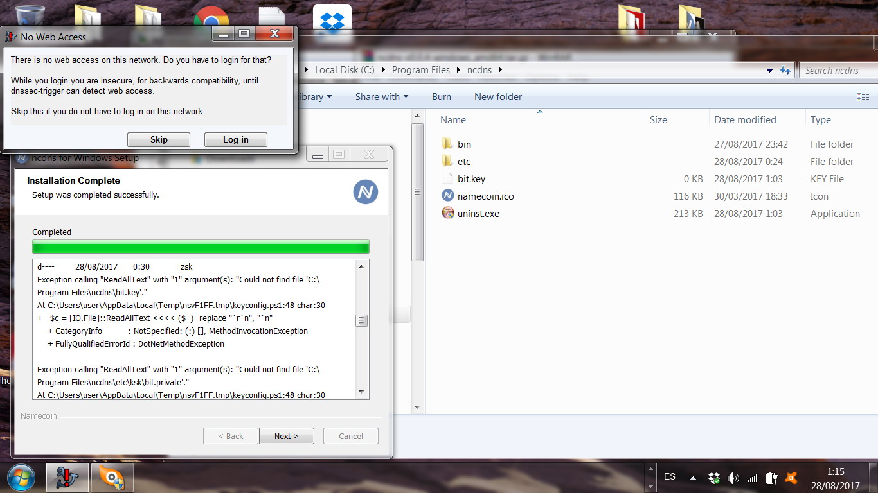Open the volume tray icon
The height and width of the screenshot is (493, 878).
click(x=733, y=478)
